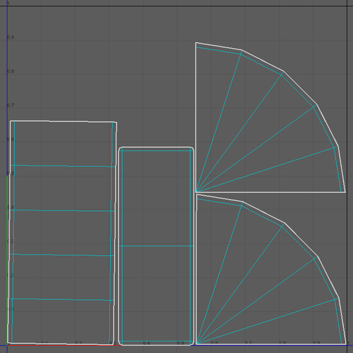Click the "0.2" label on the horizontal axis
This screenshot has height=353, width=353.
(x=79, y=343)
